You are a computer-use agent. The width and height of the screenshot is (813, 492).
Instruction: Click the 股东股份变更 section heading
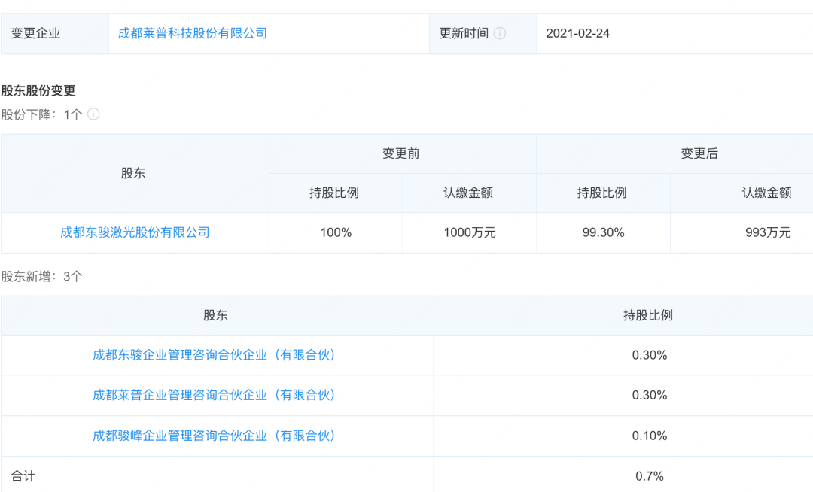click(38, 90)
